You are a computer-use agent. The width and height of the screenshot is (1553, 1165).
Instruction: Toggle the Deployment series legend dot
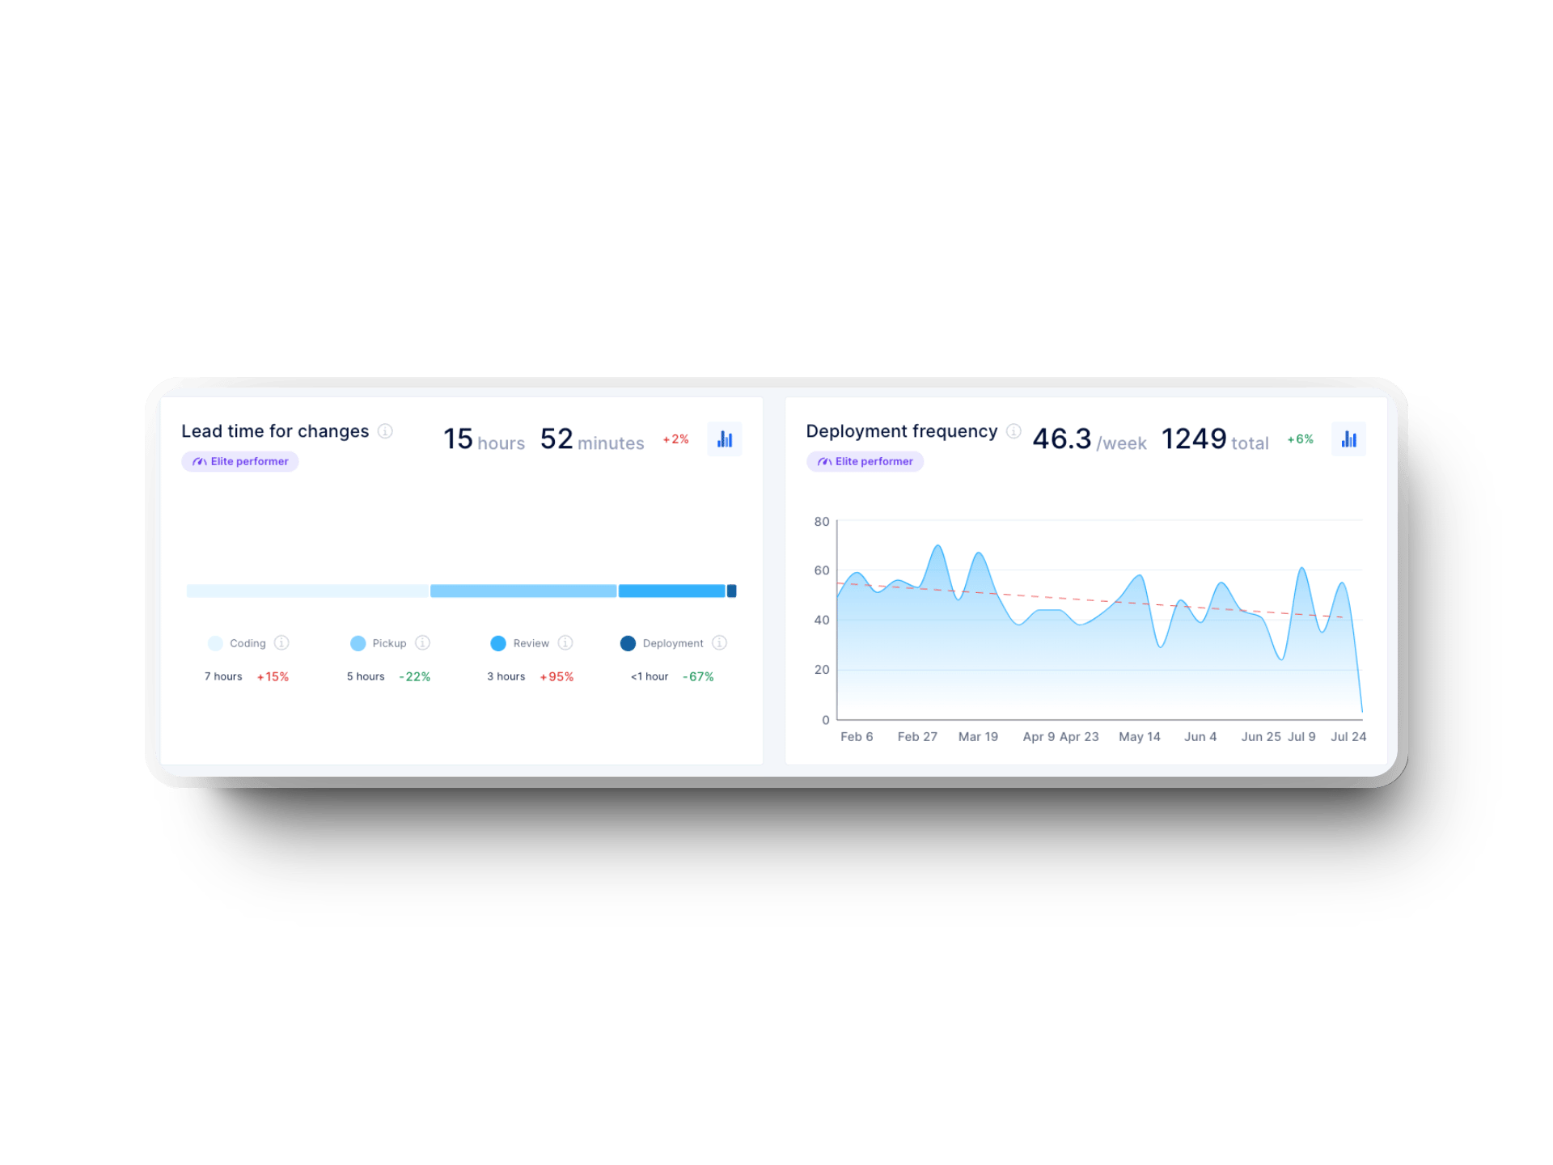point(627,642)
